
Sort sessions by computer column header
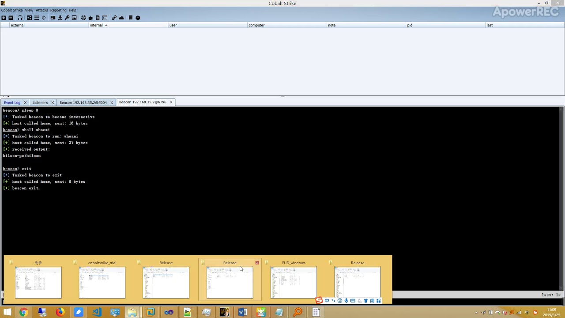[287, 25]
